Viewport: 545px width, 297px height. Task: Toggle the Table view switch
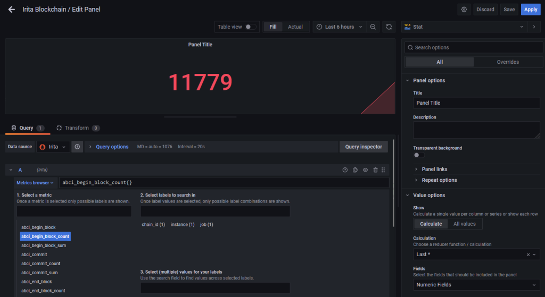251,27
